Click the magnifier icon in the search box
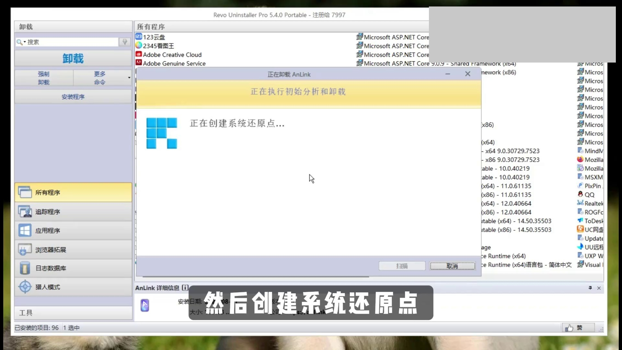 pyautogui.click(x=19, y=42)
